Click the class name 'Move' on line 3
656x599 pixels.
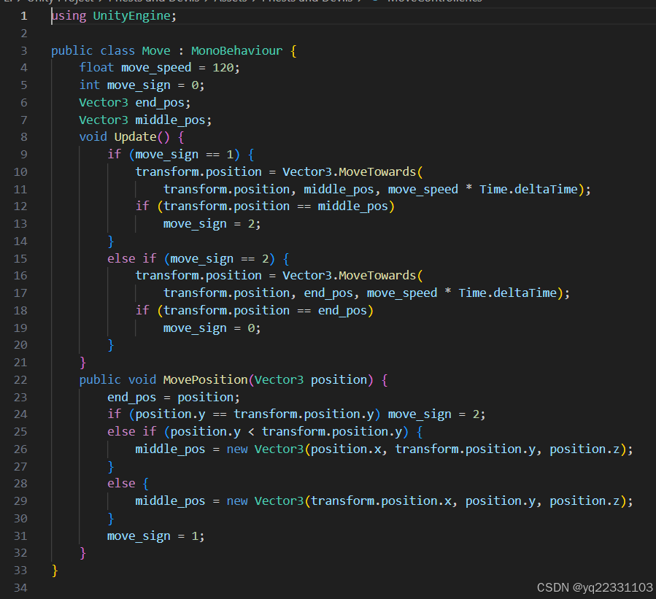156,50
